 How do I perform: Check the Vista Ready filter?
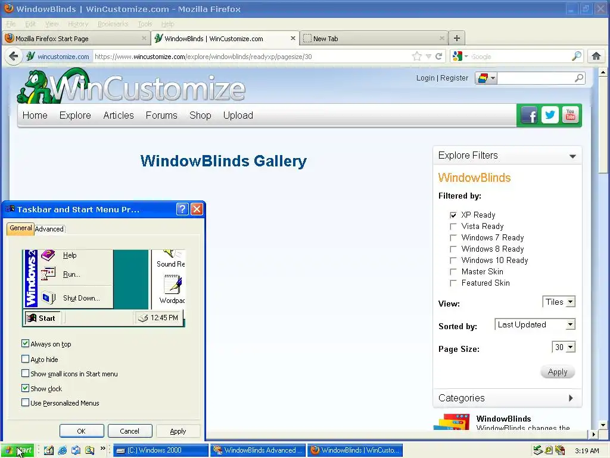[453, 226]
